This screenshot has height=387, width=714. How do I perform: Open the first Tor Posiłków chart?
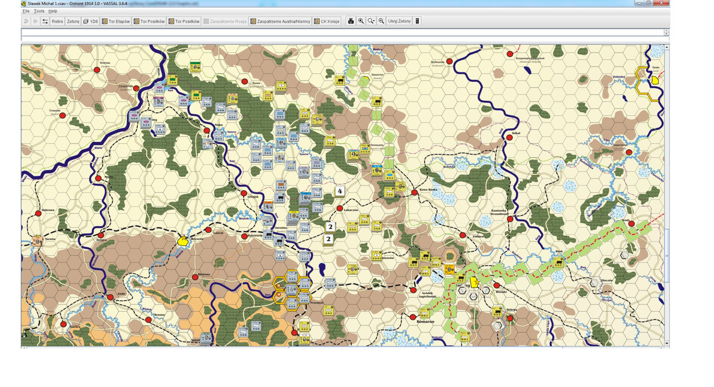click(x=149, y=21)
